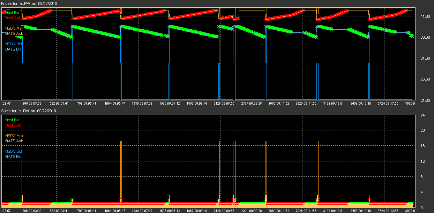This screenshot has width=434, height=213.
Task: Click the 'Sizes for eUPW on 09/22/2010' chart title
Action: pyautogui.click(x=29, y=111)
